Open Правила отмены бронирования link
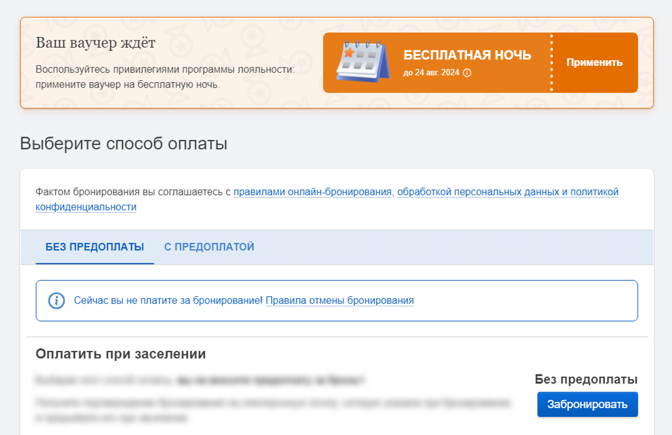The width and height of the screenshot is (672, 435). click(340, 300)
